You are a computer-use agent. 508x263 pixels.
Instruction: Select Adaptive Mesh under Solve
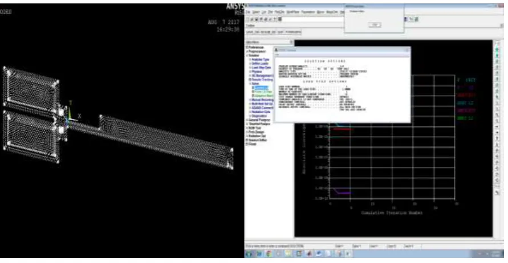tap(263, 96)
